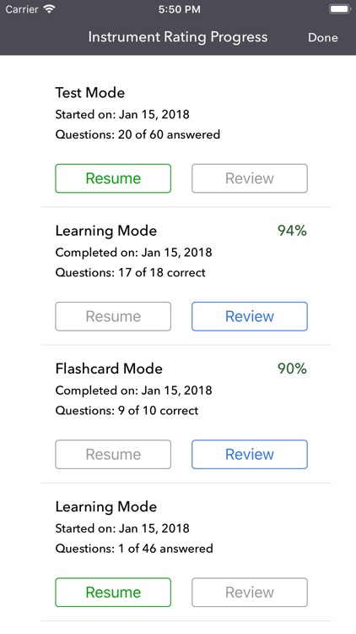Screen dimensions: 356x634
Task: Tap the 94% score label
Action: tap(292, 231)
